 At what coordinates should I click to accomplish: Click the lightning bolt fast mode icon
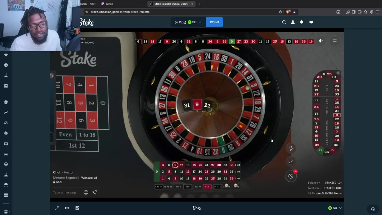pyautogui.click(x=291, y=148)
